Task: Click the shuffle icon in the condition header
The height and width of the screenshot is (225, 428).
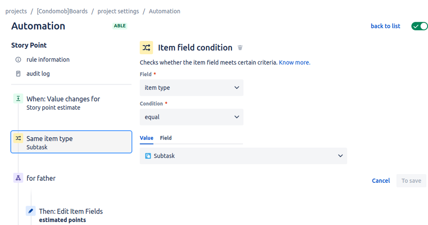Action: [146, 48]
